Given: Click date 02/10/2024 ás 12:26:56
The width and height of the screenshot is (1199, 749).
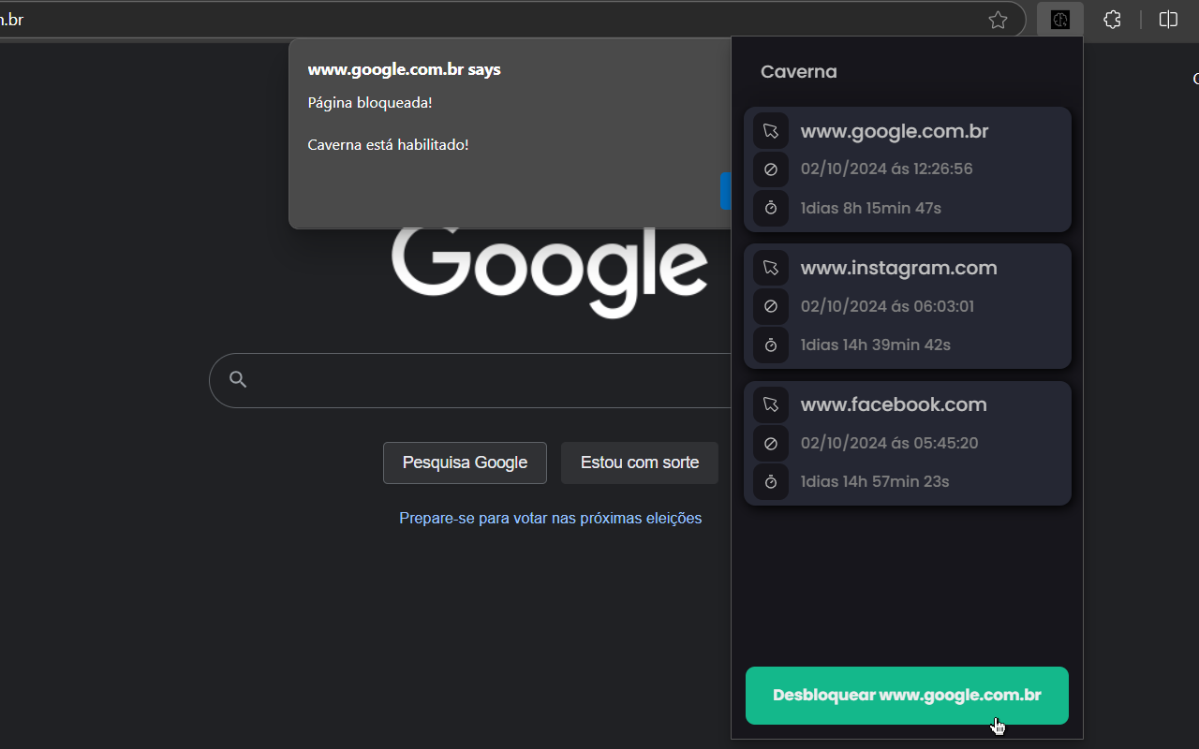Looking at the screenshot, I should [x=886, y=169].
